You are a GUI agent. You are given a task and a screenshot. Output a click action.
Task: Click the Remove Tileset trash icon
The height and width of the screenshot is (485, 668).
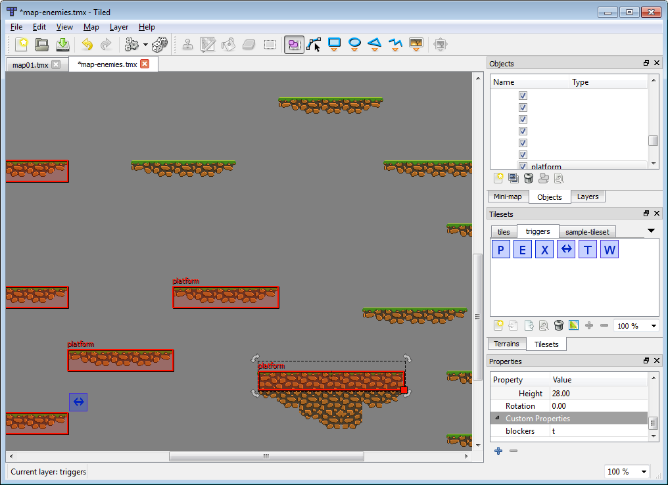point(559,326)
